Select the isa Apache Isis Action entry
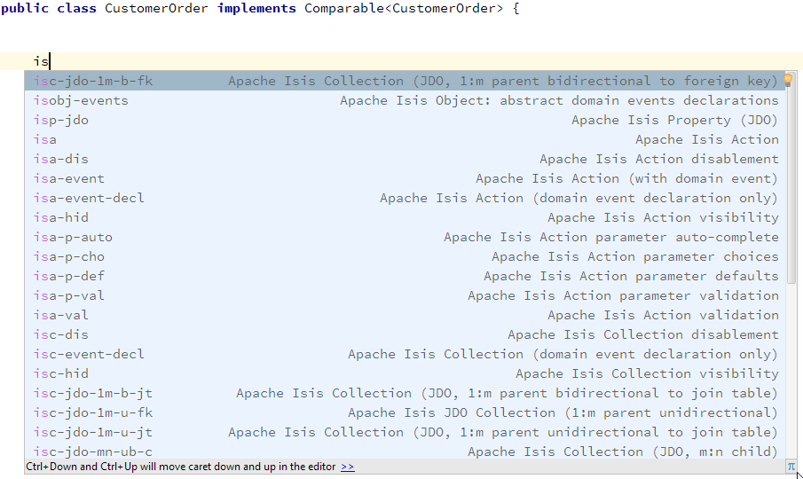The image size is (803, 479). (x=45, y=139)
